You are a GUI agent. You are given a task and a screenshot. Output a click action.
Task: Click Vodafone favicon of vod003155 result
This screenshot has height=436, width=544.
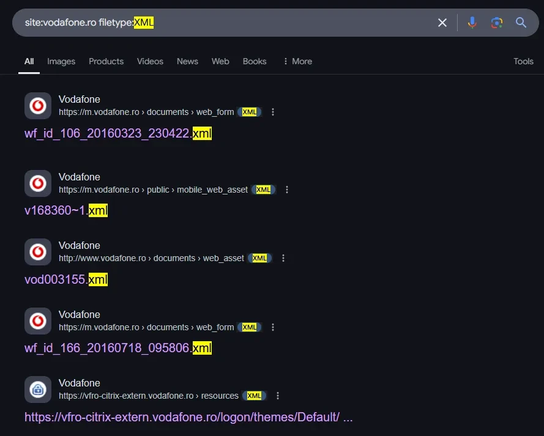pos(38,252)
